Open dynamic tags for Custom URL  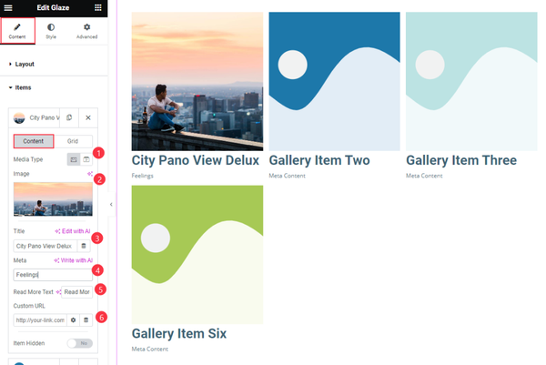click(x=86, y=319)
